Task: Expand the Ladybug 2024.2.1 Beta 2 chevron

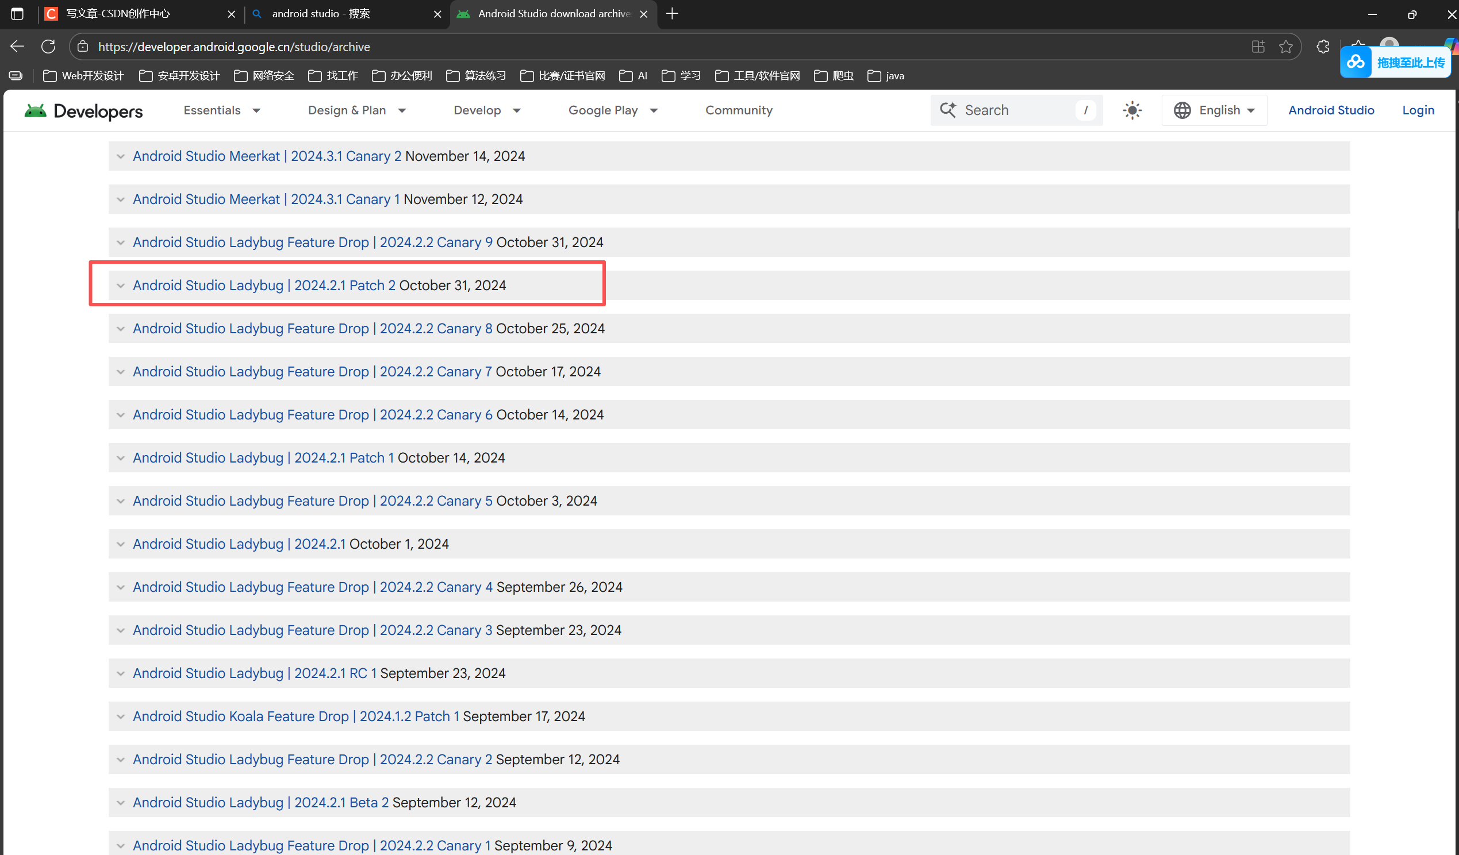Action: click(x=120, y=803)
